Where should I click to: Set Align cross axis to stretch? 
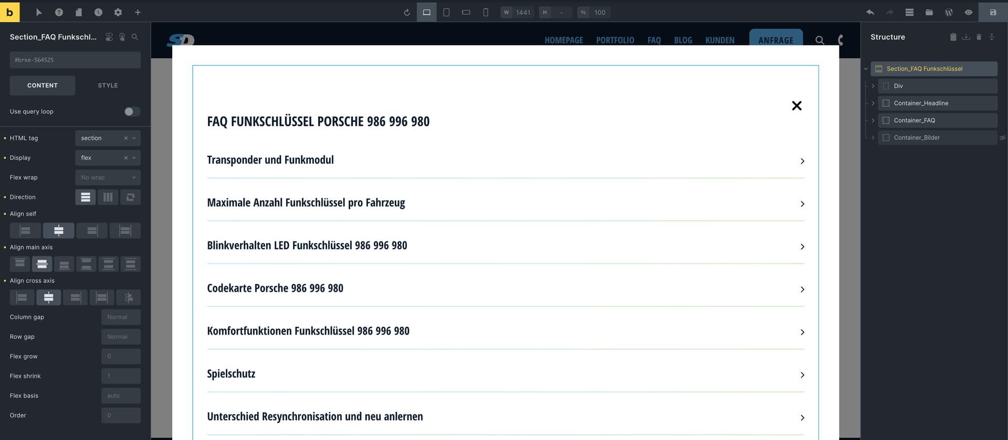tap(102, 297)
